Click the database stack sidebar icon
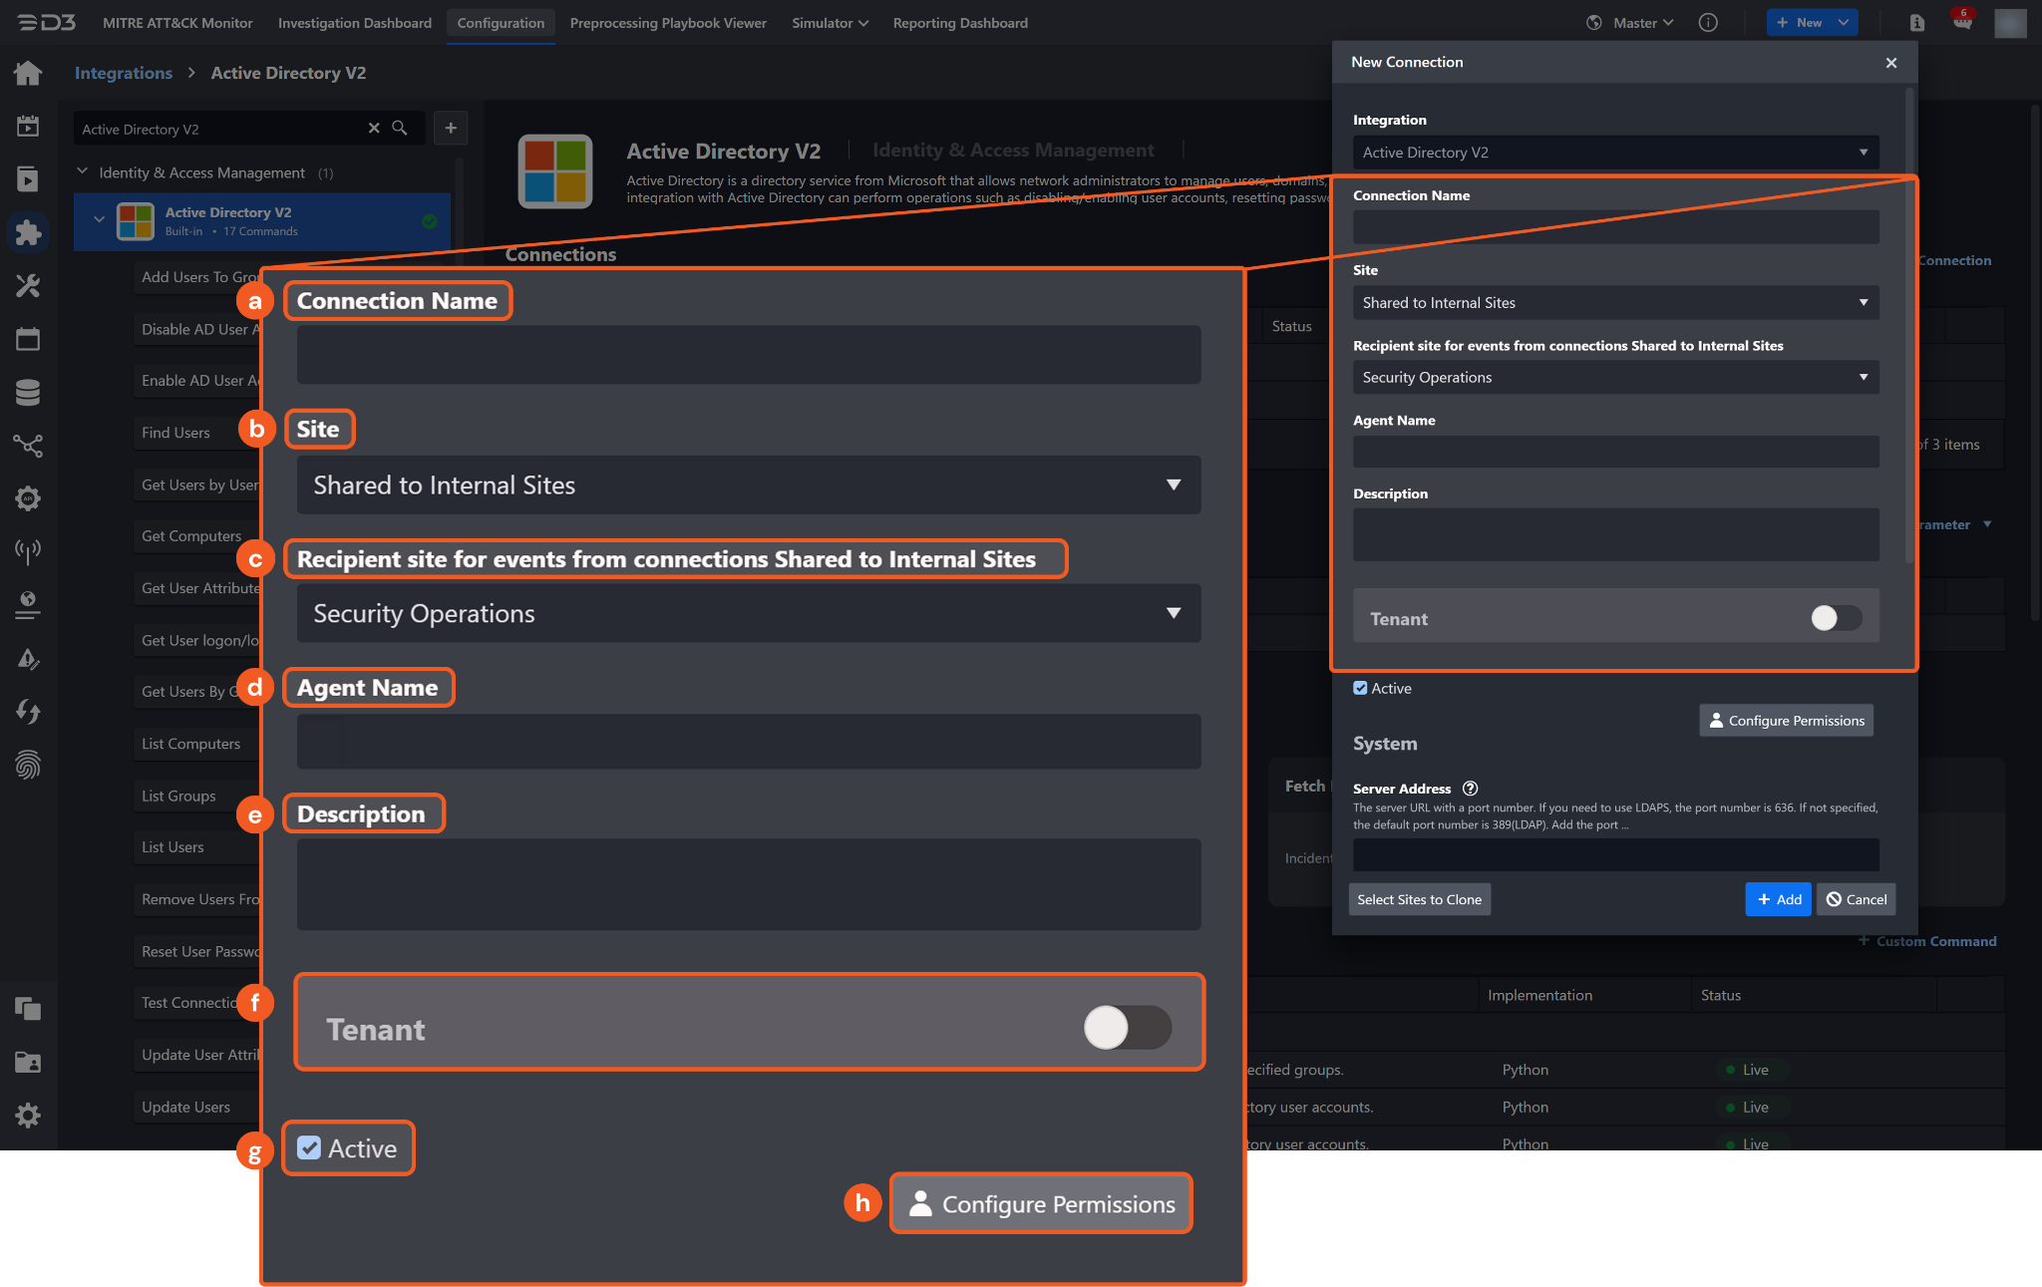 28,393
